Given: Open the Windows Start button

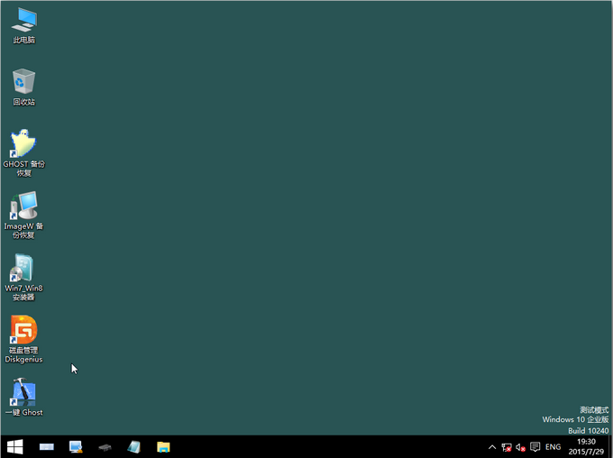Looking at the screenshot, I should [x=15, y=446].
